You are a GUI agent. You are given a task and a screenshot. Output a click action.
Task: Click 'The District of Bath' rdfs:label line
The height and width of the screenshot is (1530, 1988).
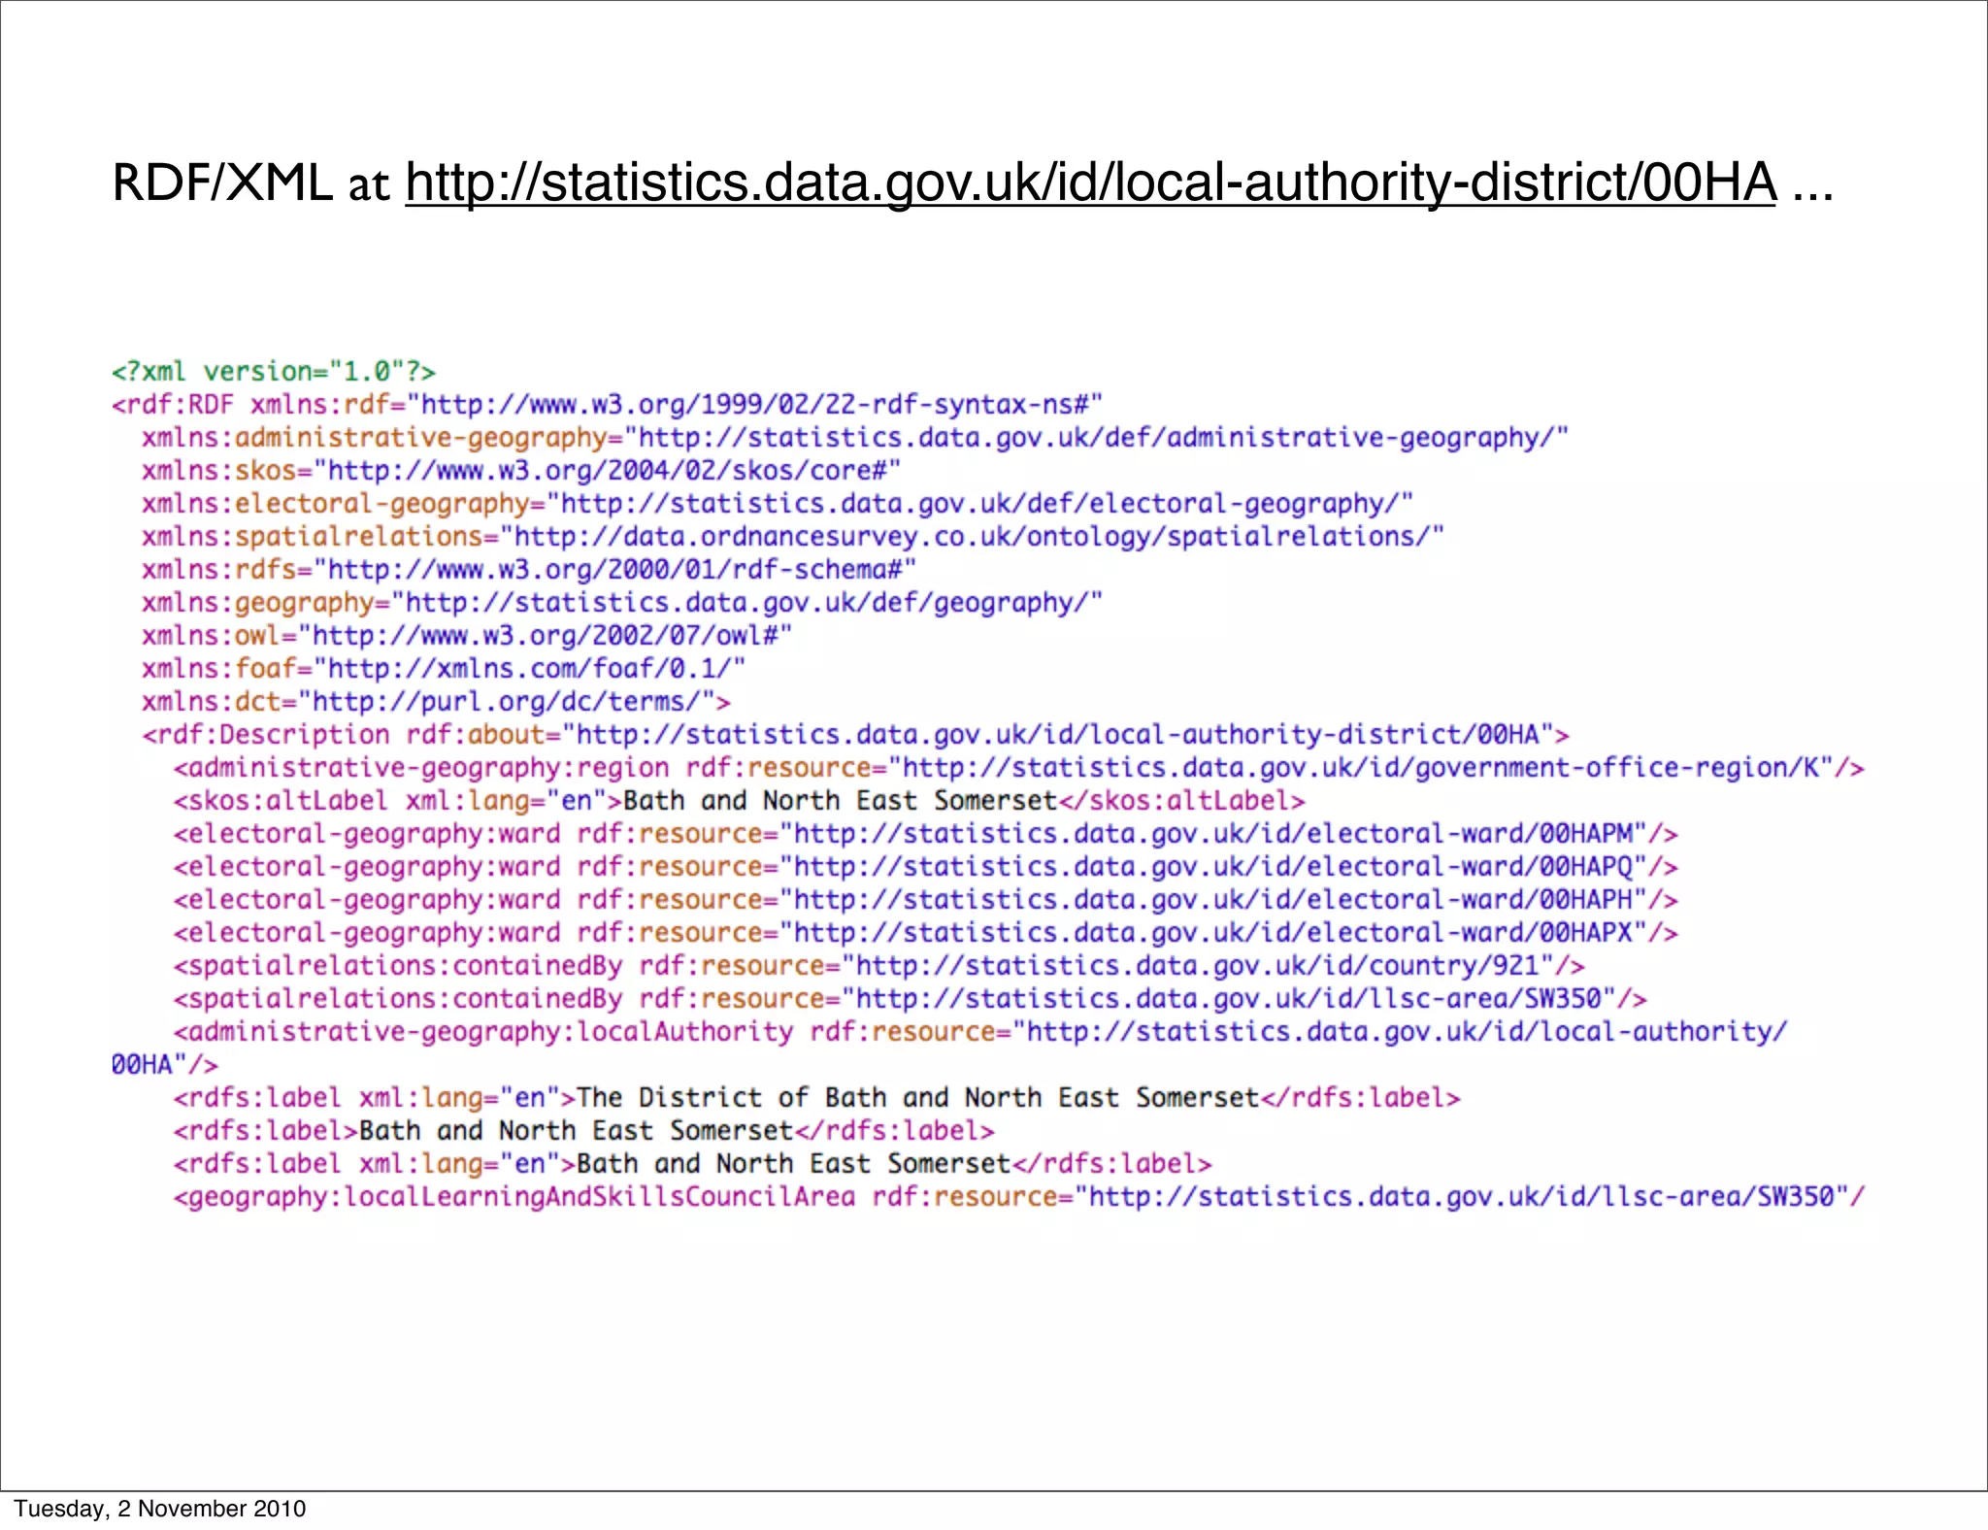coord(816,1098)
